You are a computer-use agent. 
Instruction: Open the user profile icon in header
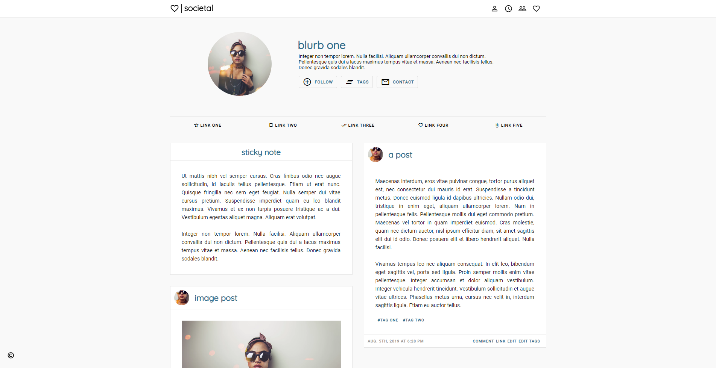(x=494, y=9)
